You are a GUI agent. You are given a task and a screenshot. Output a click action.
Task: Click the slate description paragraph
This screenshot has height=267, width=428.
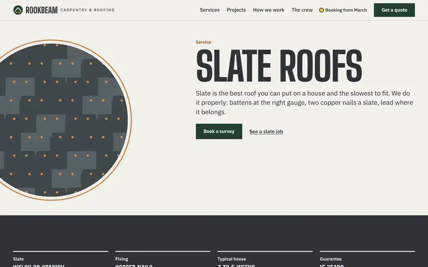pyautogui.click(x=305, y=103)
